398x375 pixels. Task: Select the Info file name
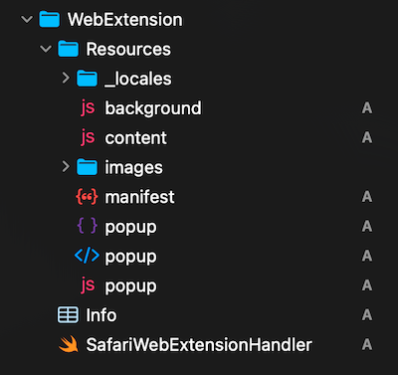(101, 315)
